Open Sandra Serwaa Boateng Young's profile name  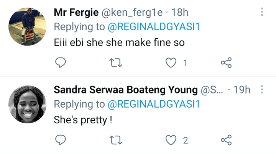126,90
